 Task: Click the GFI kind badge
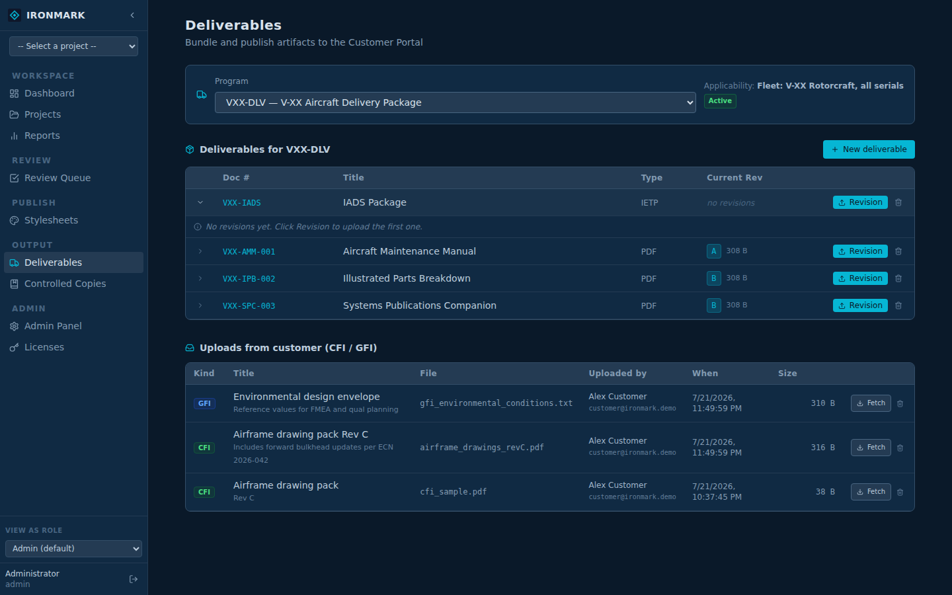tap(204, 403)
